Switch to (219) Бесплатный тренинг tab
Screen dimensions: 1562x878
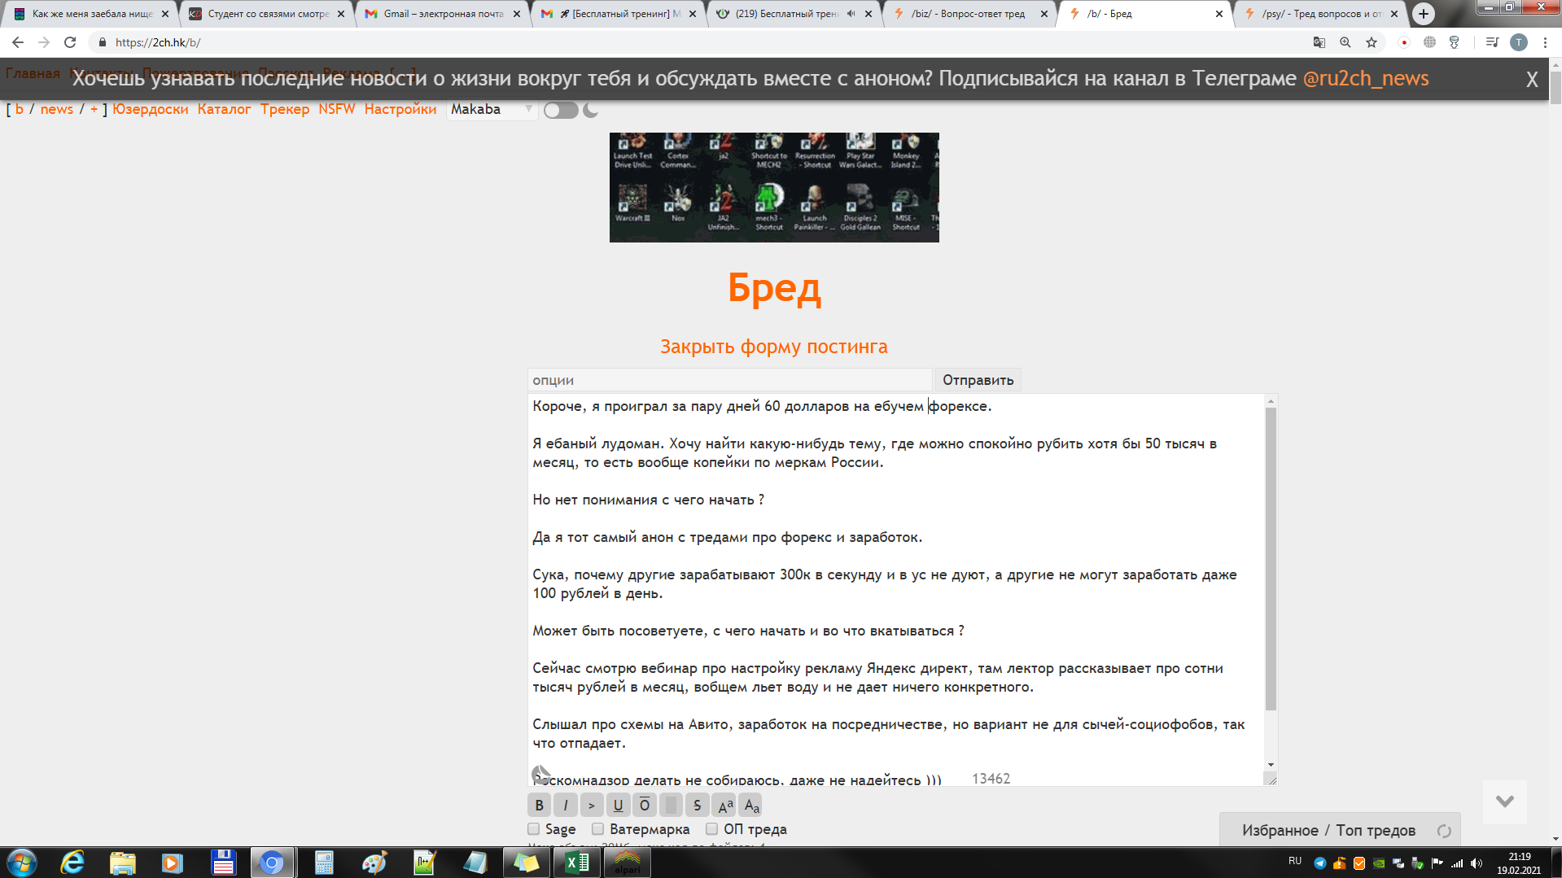(794, 14)
